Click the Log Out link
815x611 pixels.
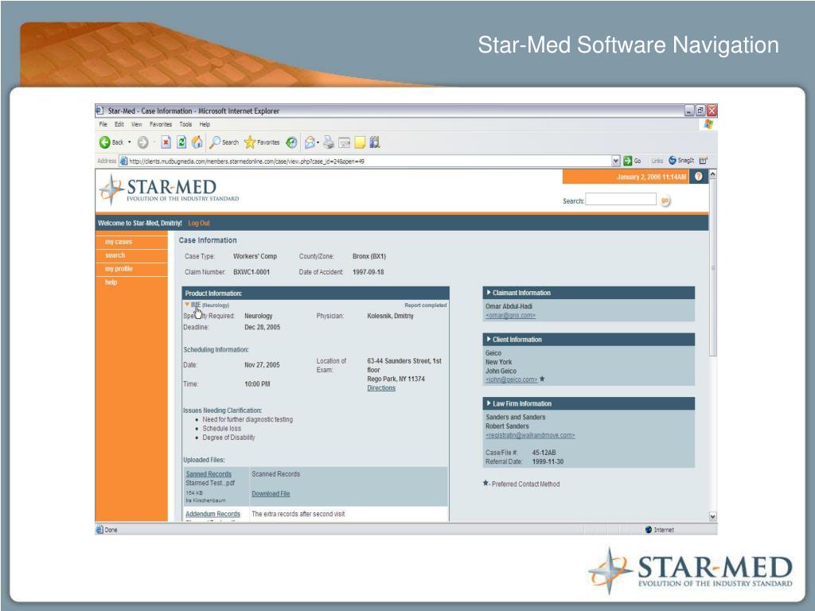point(199,224)
